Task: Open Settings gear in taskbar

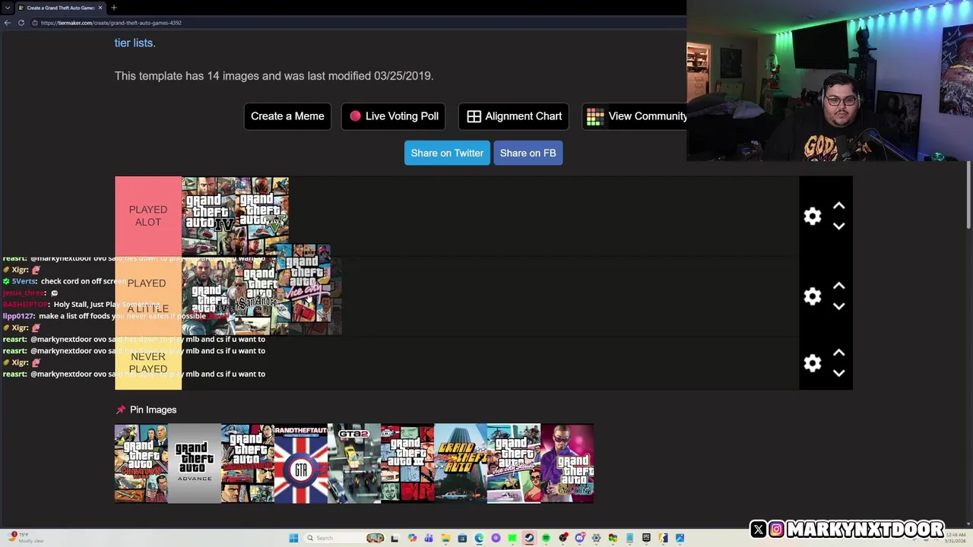Action: pos(597,538)
